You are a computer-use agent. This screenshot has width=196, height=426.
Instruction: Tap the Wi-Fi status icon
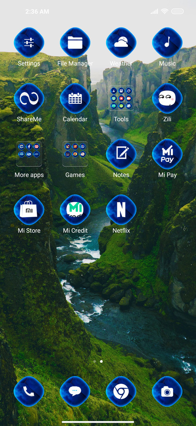point(164,11)
